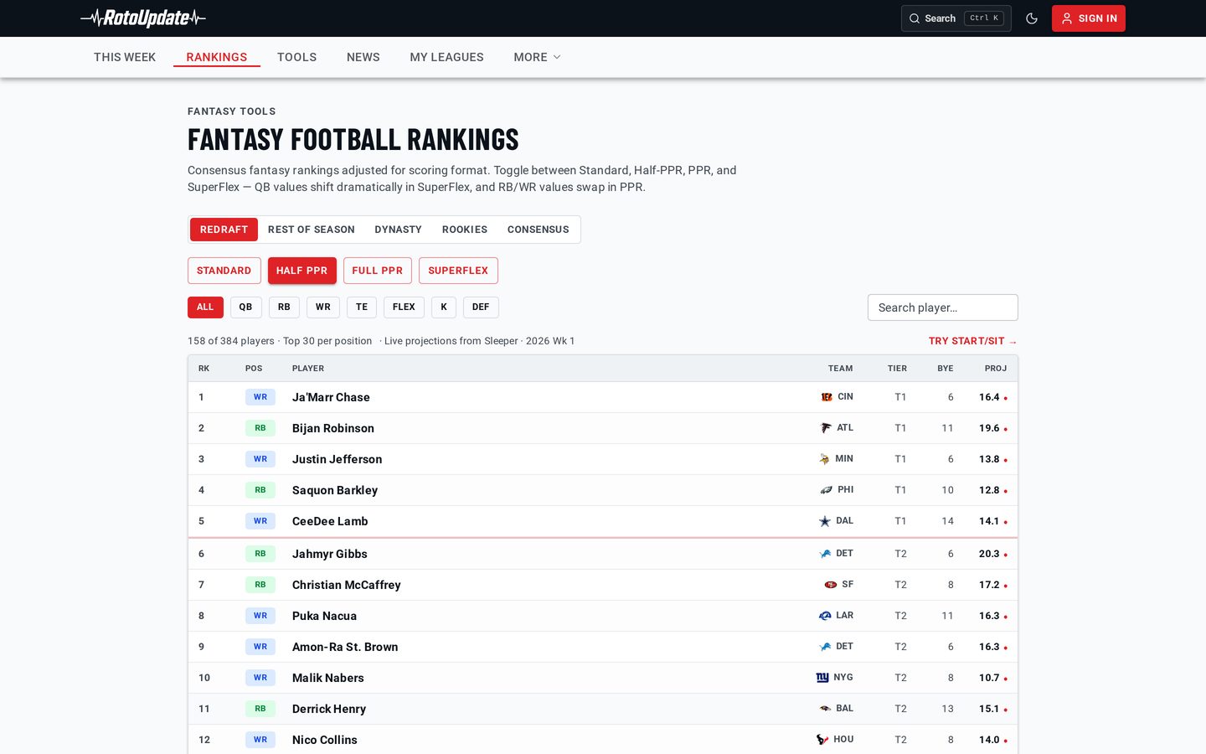This screenshot has height=754, width=1206.
Task: Open THIS WEEK navigation tab
Action: (125, 57)
